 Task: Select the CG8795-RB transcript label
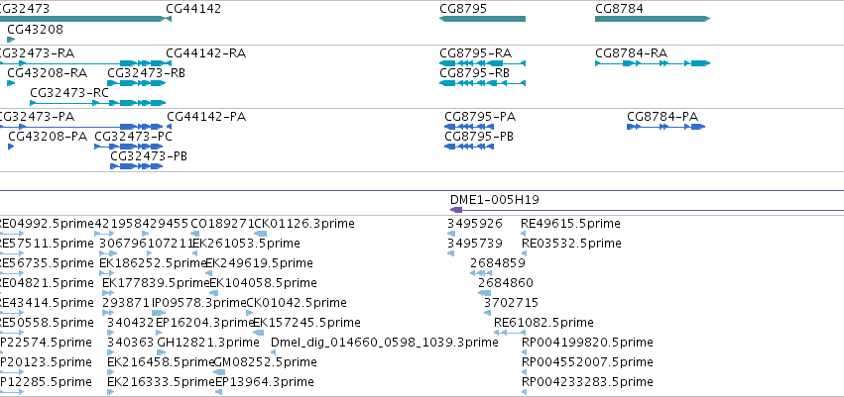point(475,72)
